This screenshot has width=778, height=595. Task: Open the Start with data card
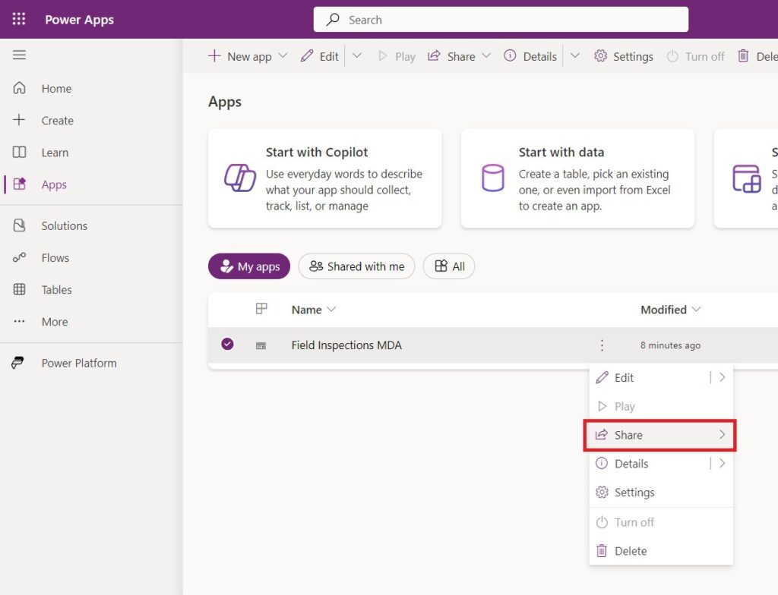click(x=577, y=178)
